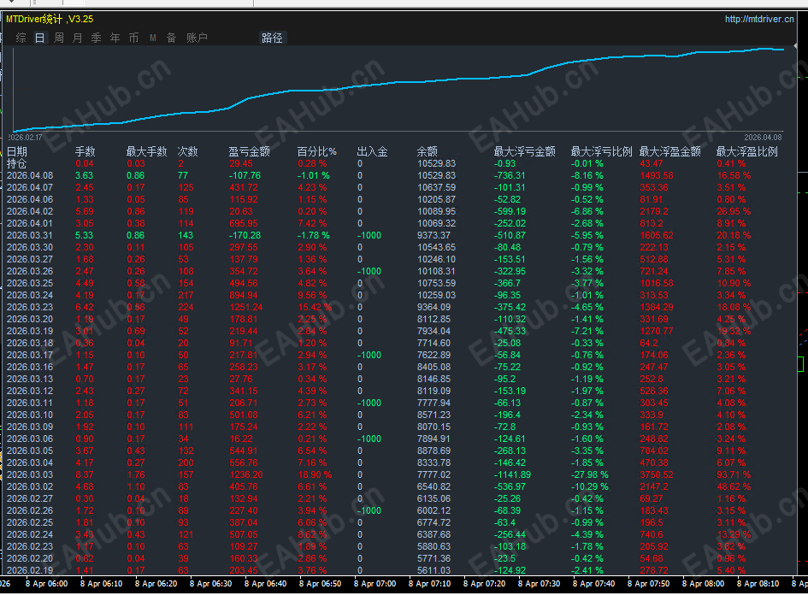Switch to the 综 summary tab
808x595 pixels.
coord(21,38)
